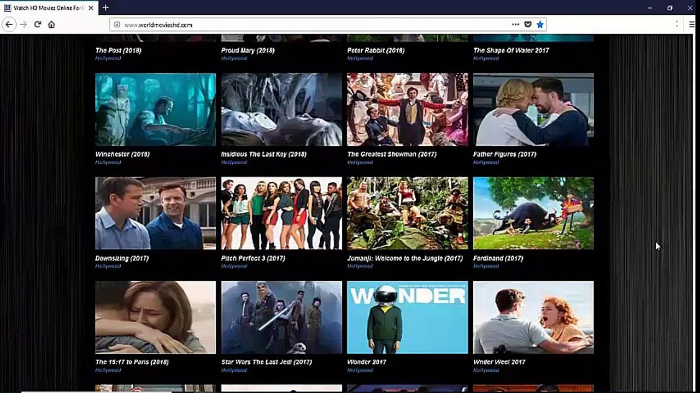Image resolution: width=700 pixels, height=393 pixels.
Task: Open the Star Wars The Last Jedi thumbnail
Action: (x=281, y=318)
